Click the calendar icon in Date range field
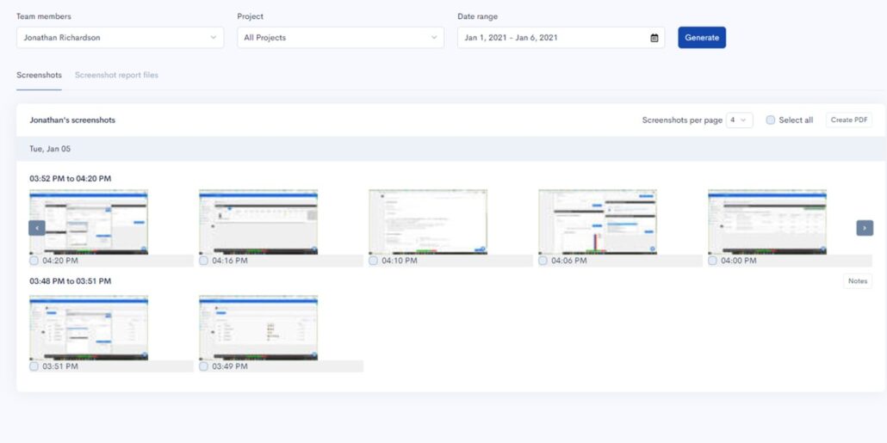The image size is (887, 443). pyautogui.click(x=654, y=38)
